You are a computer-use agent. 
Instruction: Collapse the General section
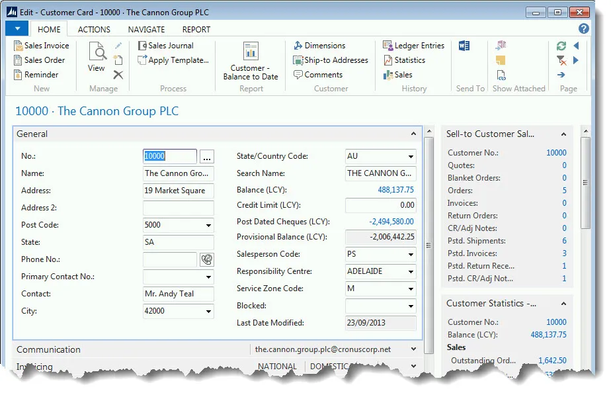[413, 134]
